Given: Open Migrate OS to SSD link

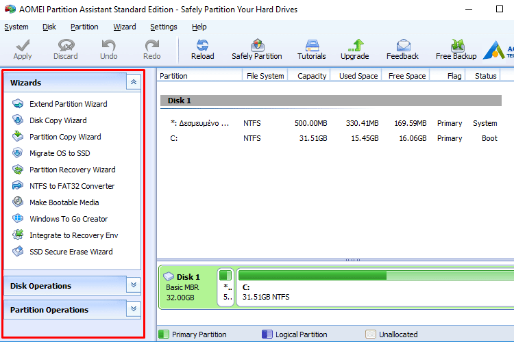Looking at the screenshot, I should click(x=60, y=153).
